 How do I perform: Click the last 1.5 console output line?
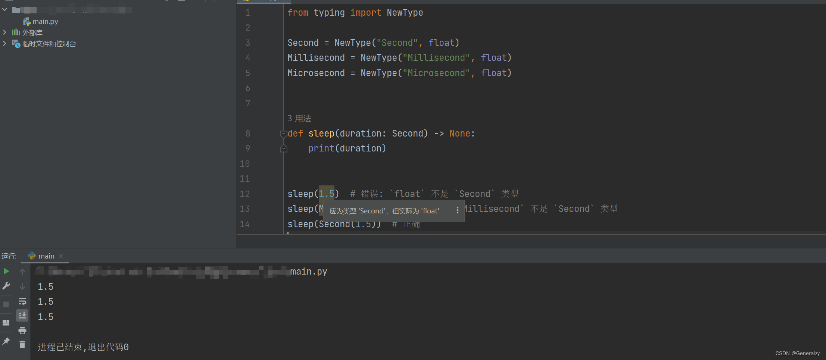[46, 317]
